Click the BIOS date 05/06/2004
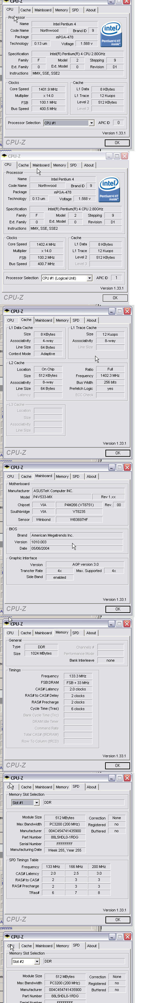Viewport: 153px width, 1003px height. pos(76,549)
